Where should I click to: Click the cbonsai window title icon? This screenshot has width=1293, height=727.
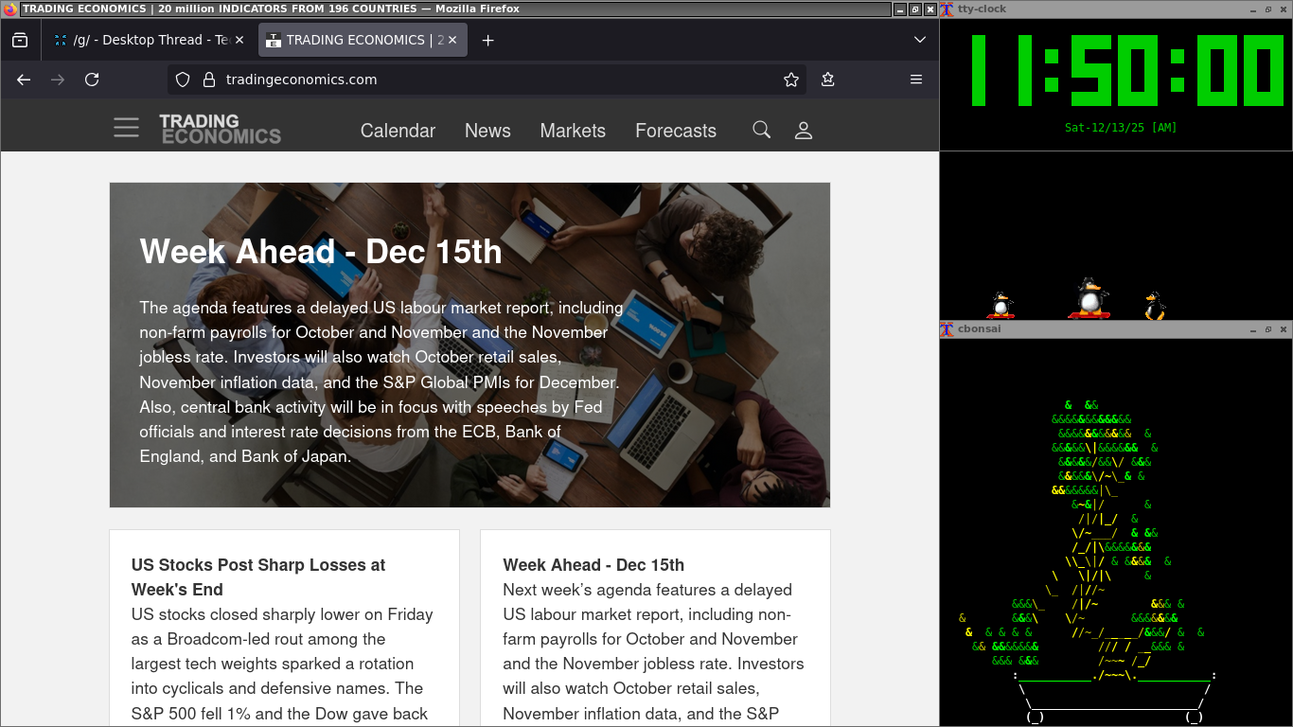pyautogui.click(x=947, y=329)
